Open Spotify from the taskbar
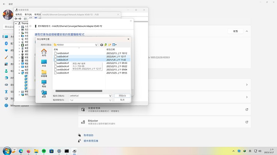The image size is (277, 155). [x=44, y=151]
